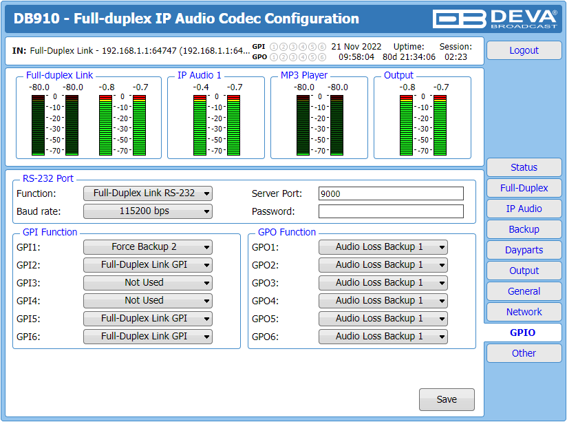Viewport: 567px width, 422px height.
Task: Click GPO indicator number 6
Action: point(322,57)
